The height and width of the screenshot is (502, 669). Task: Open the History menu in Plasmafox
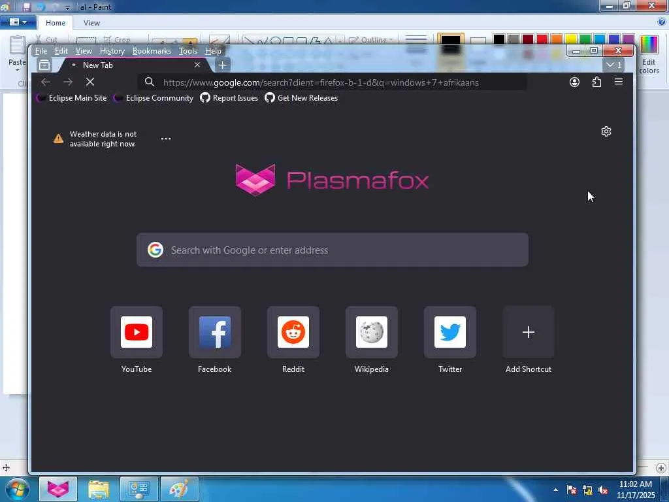click(112, 51)
